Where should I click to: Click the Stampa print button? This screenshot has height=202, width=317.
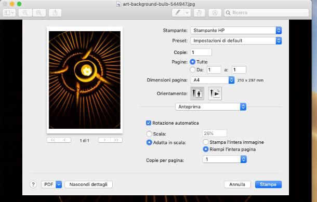pyautogui.click(x=268, y=184)
